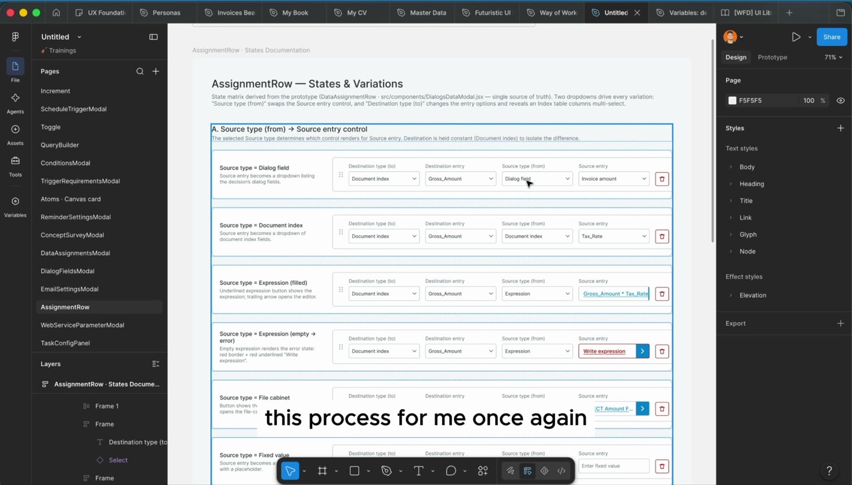Select the Comment tool in the bottom toolbar
The image size is (852, 485).
coord(451,471)
